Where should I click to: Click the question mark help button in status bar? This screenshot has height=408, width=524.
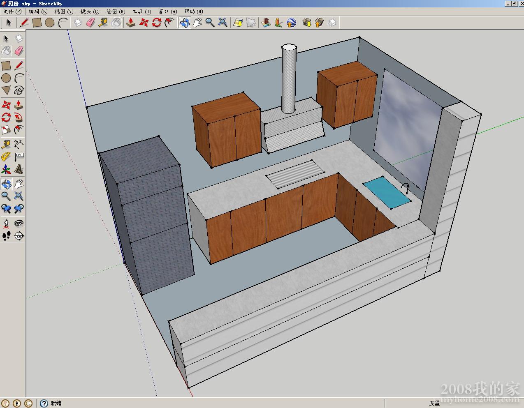44,403
